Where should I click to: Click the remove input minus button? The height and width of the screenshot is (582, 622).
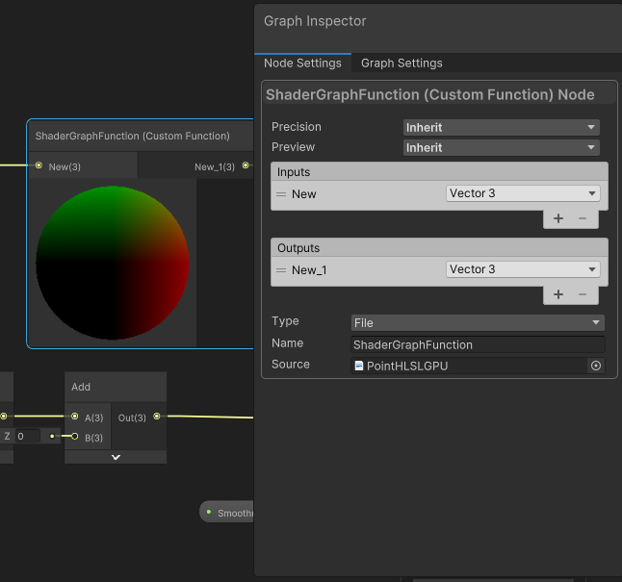(x=583, y=218)
